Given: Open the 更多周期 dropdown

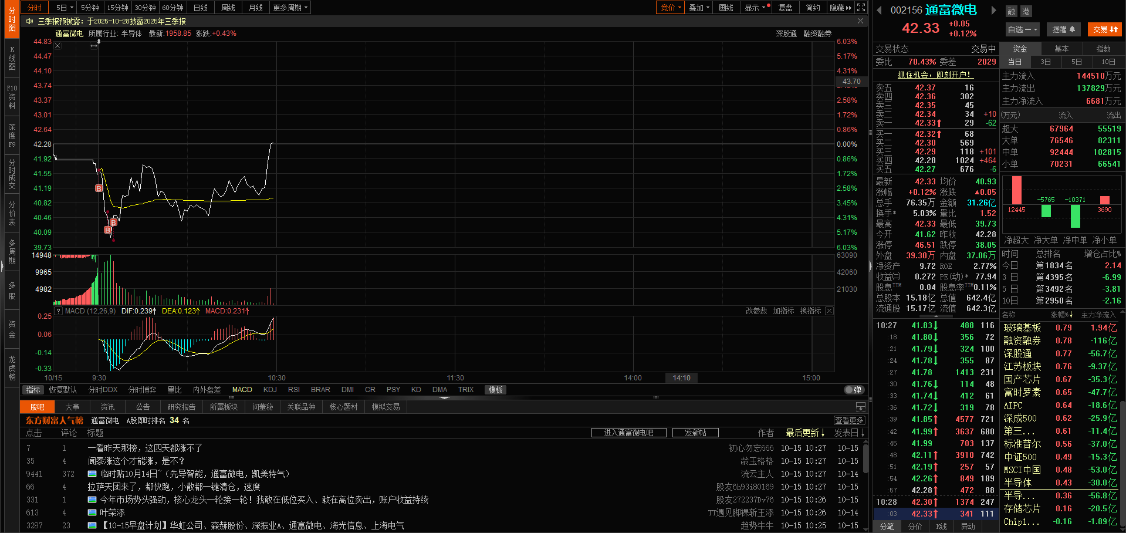Looking at the screenshot, I should [290, 8].
